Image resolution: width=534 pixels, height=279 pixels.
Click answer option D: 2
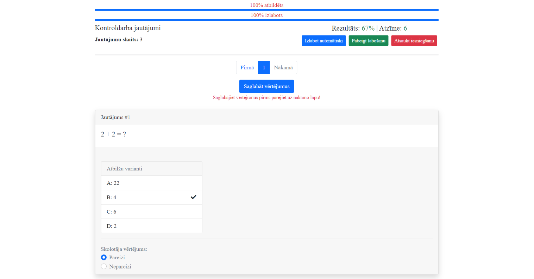point(151,226)
